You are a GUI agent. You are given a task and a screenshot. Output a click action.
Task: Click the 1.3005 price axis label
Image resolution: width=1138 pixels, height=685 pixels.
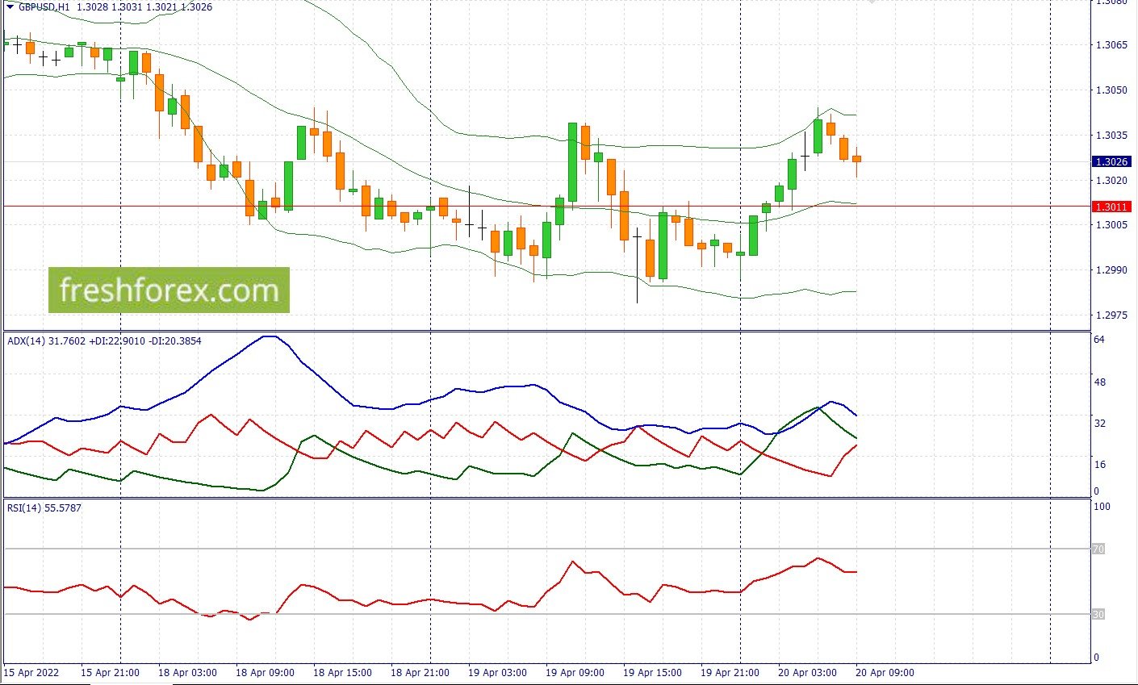click(1111, 224)
